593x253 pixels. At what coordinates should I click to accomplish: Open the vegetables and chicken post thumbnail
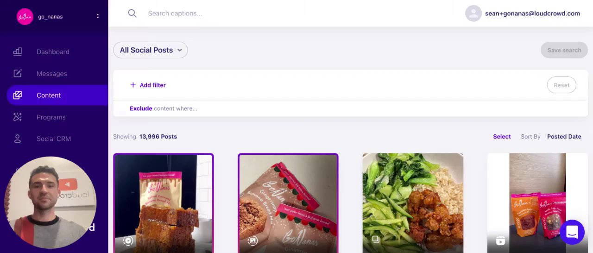[413, 203]
